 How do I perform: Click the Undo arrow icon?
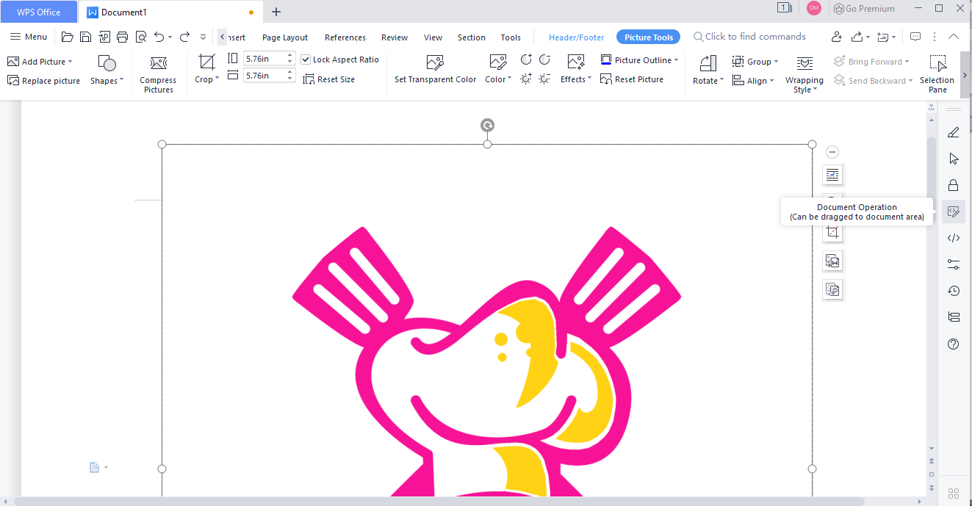pos(159,37)
